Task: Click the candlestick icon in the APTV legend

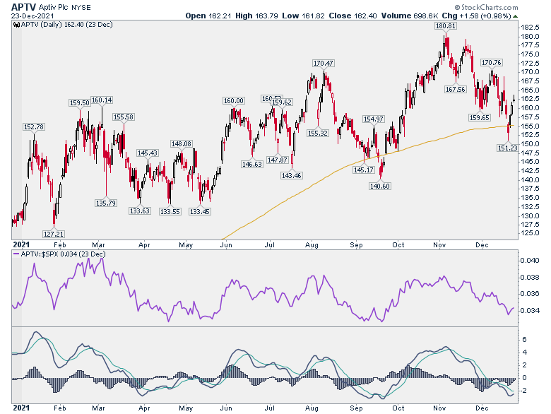Action: [x=16, y=25]
